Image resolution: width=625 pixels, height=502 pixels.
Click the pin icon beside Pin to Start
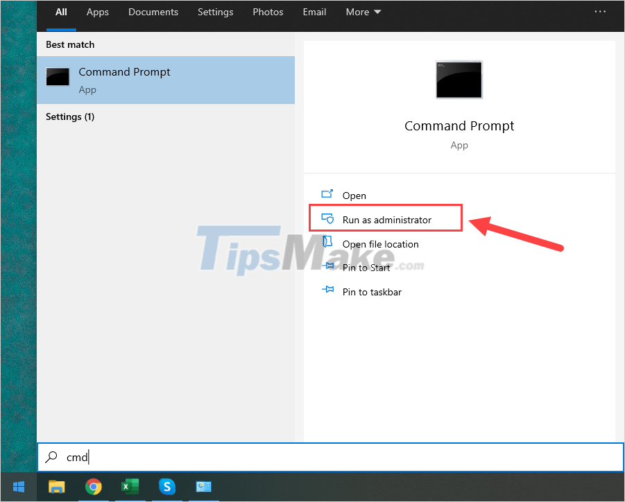pos(327,268)
